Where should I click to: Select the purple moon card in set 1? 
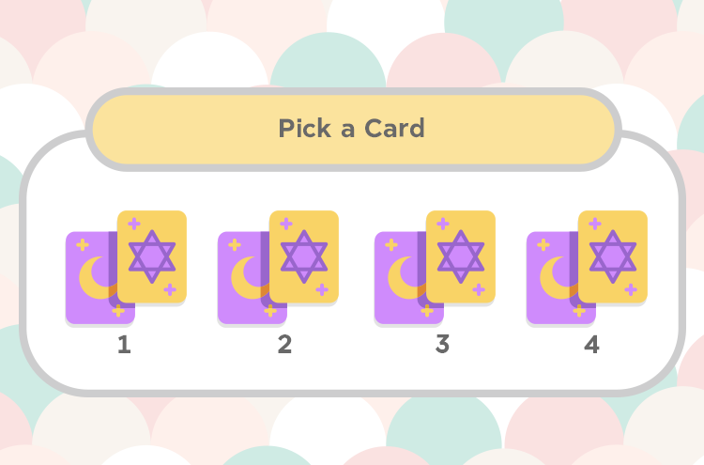point(91,279)
